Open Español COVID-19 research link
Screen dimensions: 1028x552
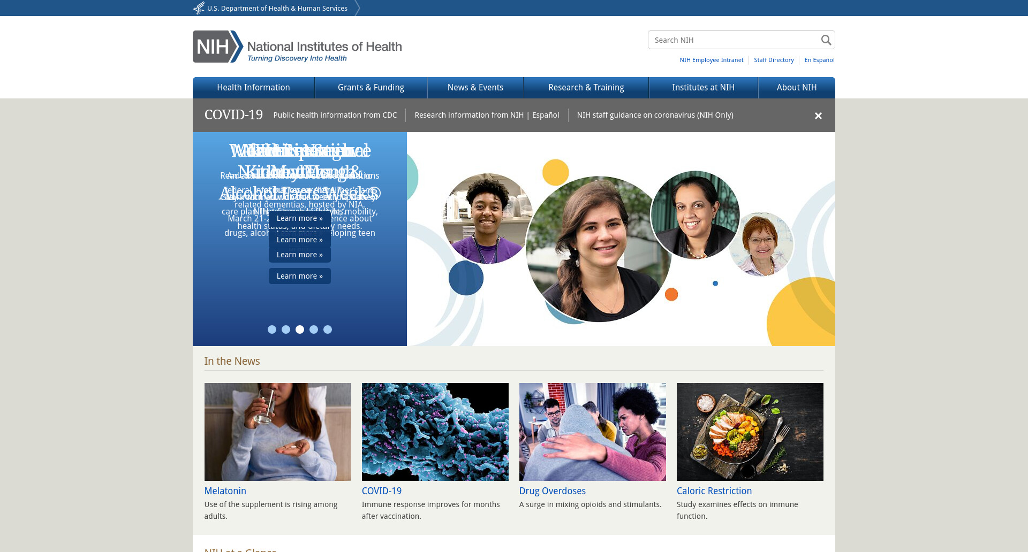click(x=546, y=115)
